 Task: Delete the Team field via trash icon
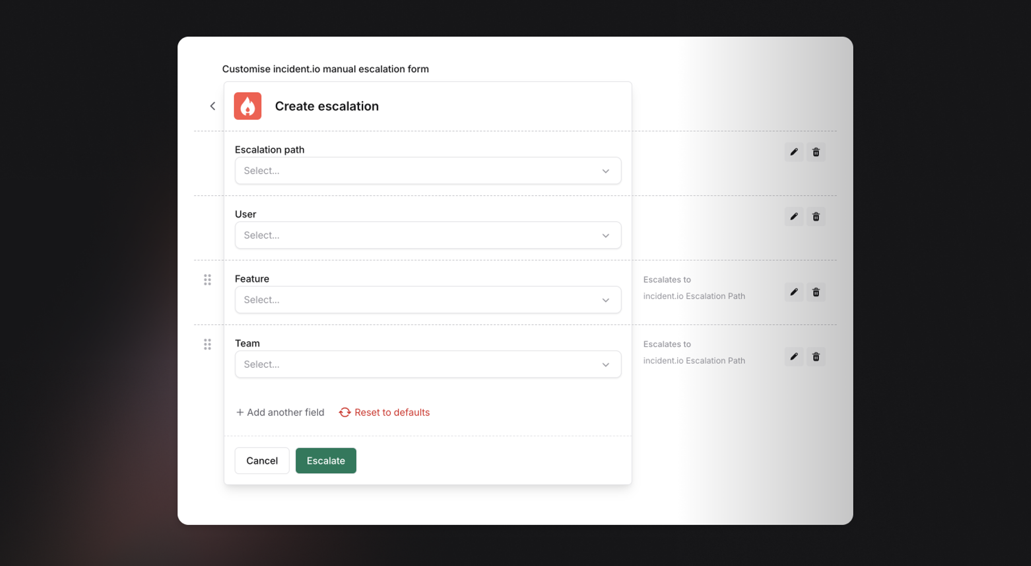point(816,356)
